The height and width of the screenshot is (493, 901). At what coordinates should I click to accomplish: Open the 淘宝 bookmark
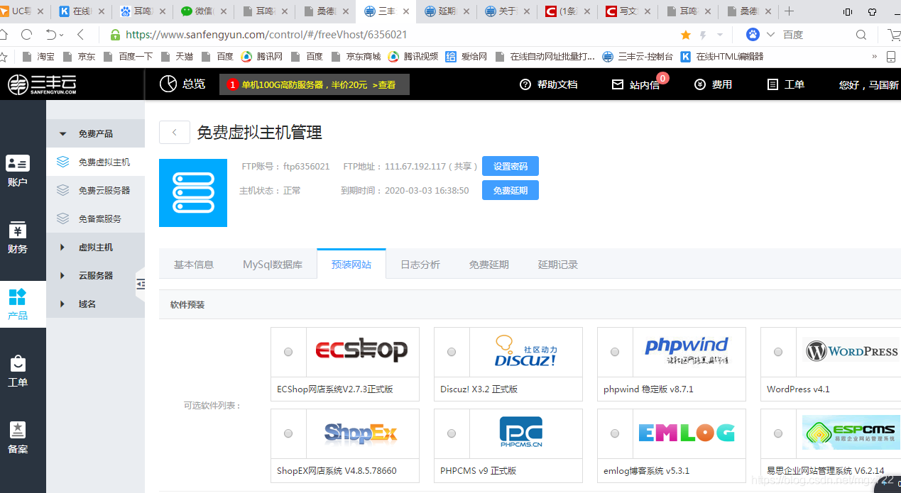point(38,57)
